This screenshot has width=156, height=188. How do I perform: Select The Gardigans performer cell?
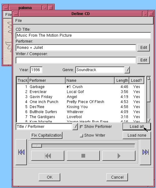coord(42,117)
